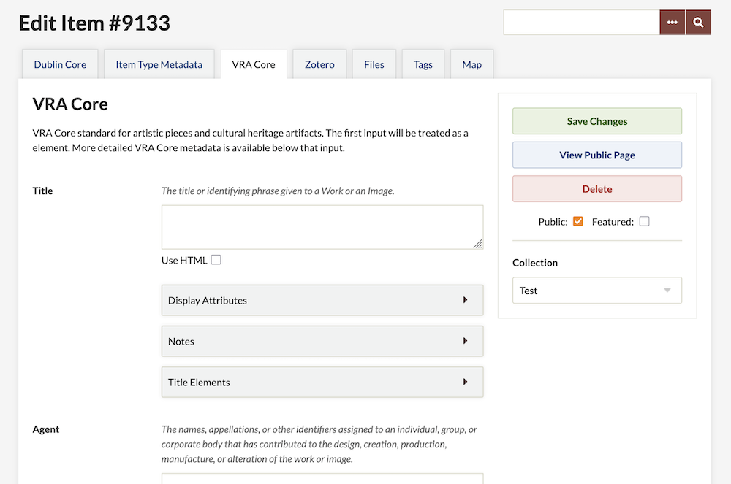Screen dimensions: 731x484
Task: Open the Item Type Metadata tab
Action: 159,64
